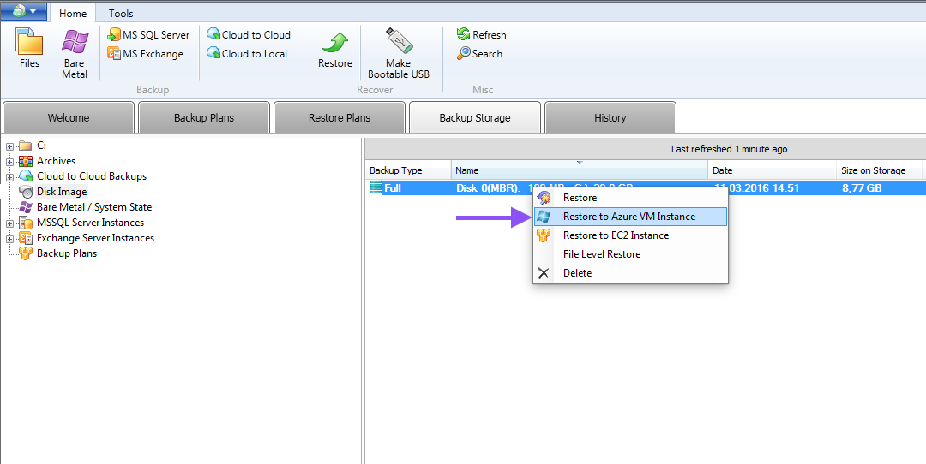Click the EC2 orange cubes icon

544,235
